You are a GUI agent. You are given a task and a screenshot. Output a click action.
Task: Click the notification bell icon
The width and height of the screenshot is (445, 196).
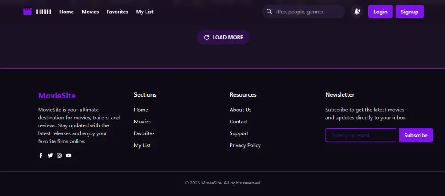357,12
